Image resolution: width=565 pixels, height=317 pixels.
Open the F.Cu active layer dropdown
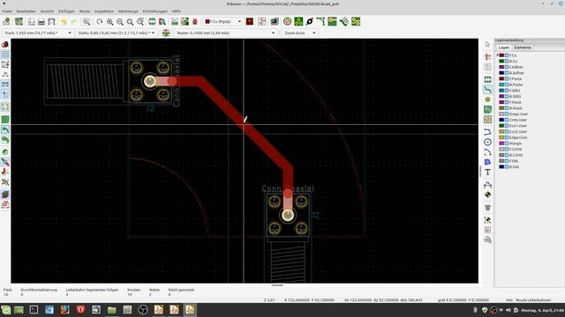[x=222, y=21]
